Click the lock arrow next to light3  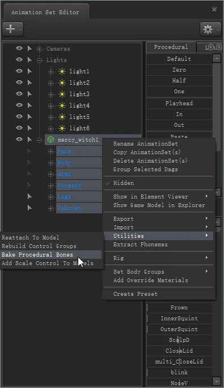pyautogui.click(x=29, y=94)
